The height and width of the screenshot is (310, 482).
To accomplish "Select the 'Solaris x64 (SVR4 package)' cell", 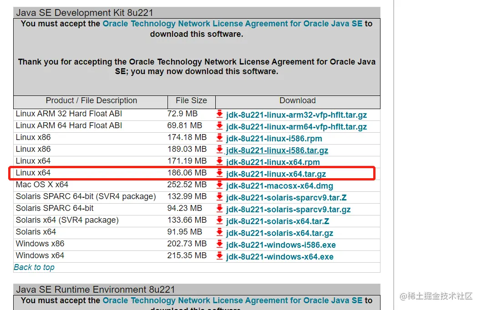I will (67, 220).
